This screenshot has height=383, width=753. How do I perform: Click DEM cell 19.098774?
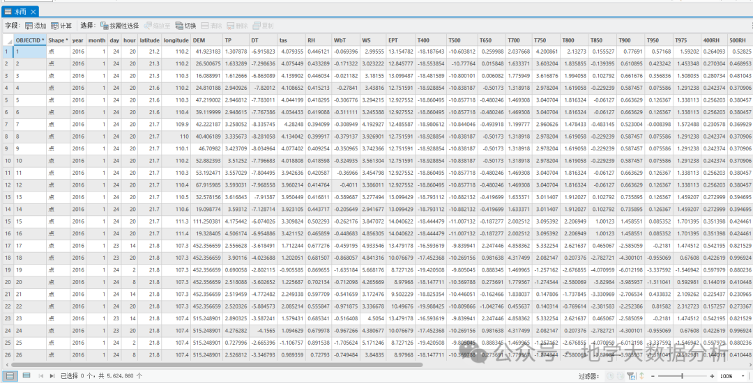pyautogui.click(x=206, y=209)
